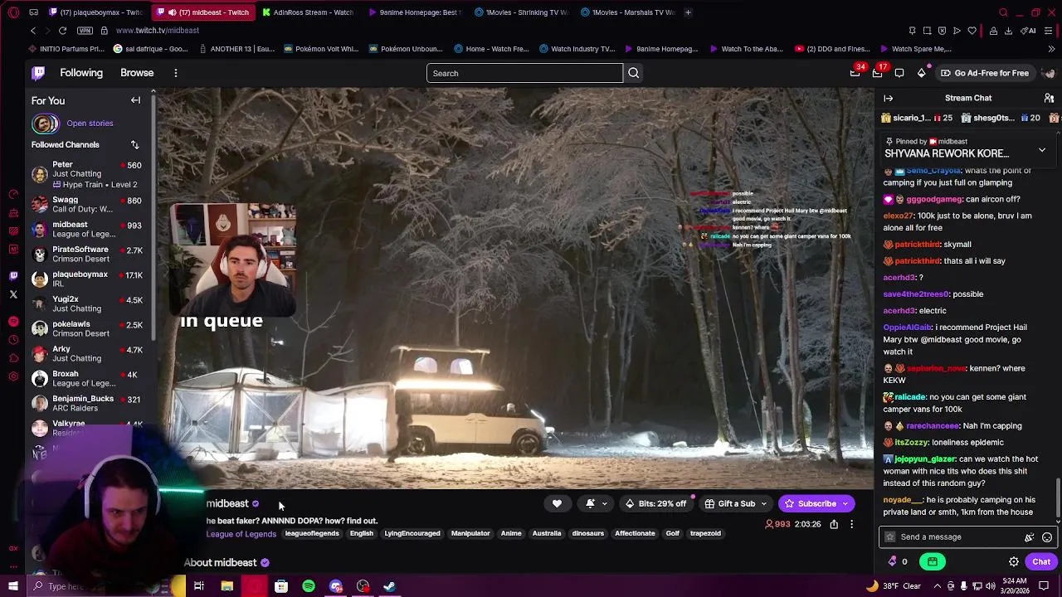Open File Explorer in taskbar

click(x=227, y=586)
